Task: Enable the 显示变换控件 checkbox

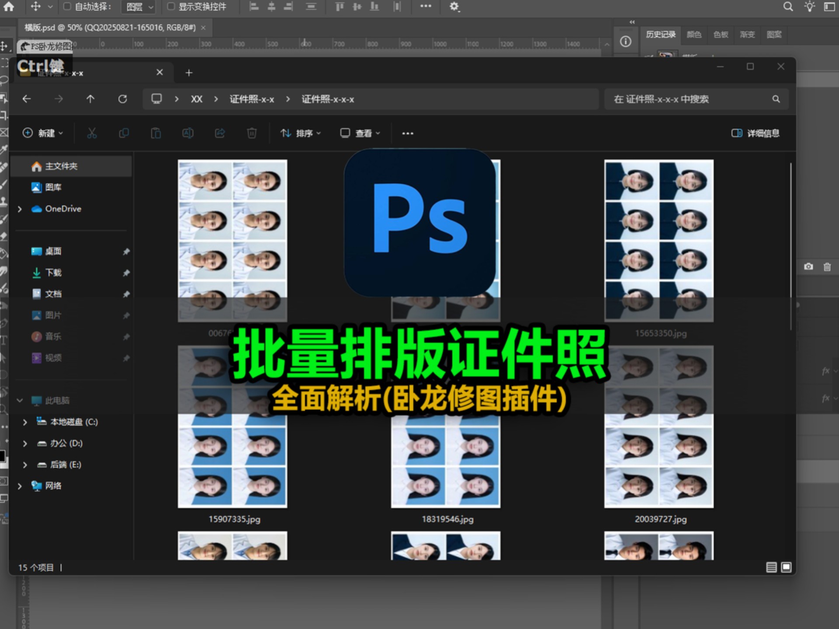Action: click(x=171, y=7)
